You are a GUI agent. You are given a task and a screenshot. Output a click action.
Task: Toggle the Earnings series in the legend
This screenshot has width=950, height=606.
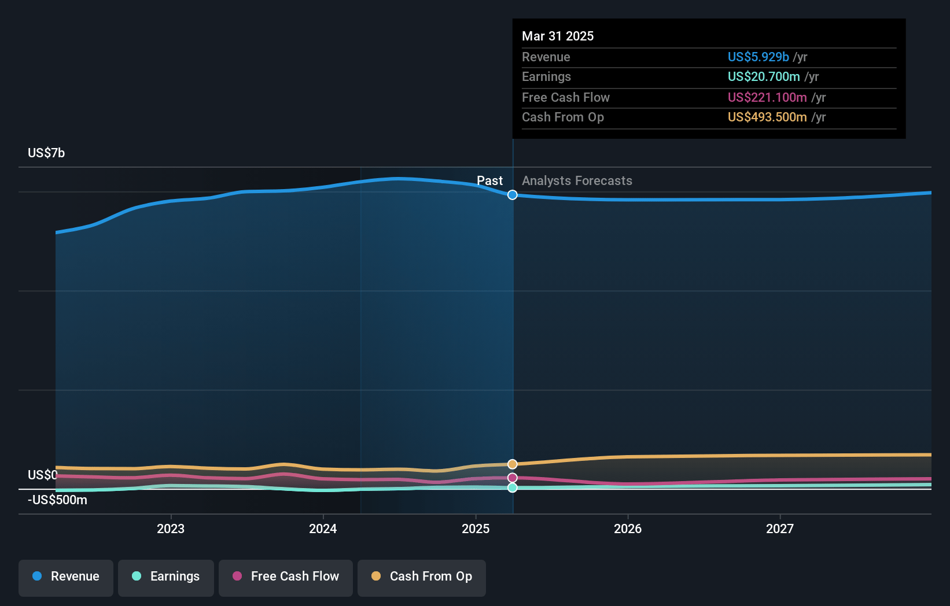(166, 578)
